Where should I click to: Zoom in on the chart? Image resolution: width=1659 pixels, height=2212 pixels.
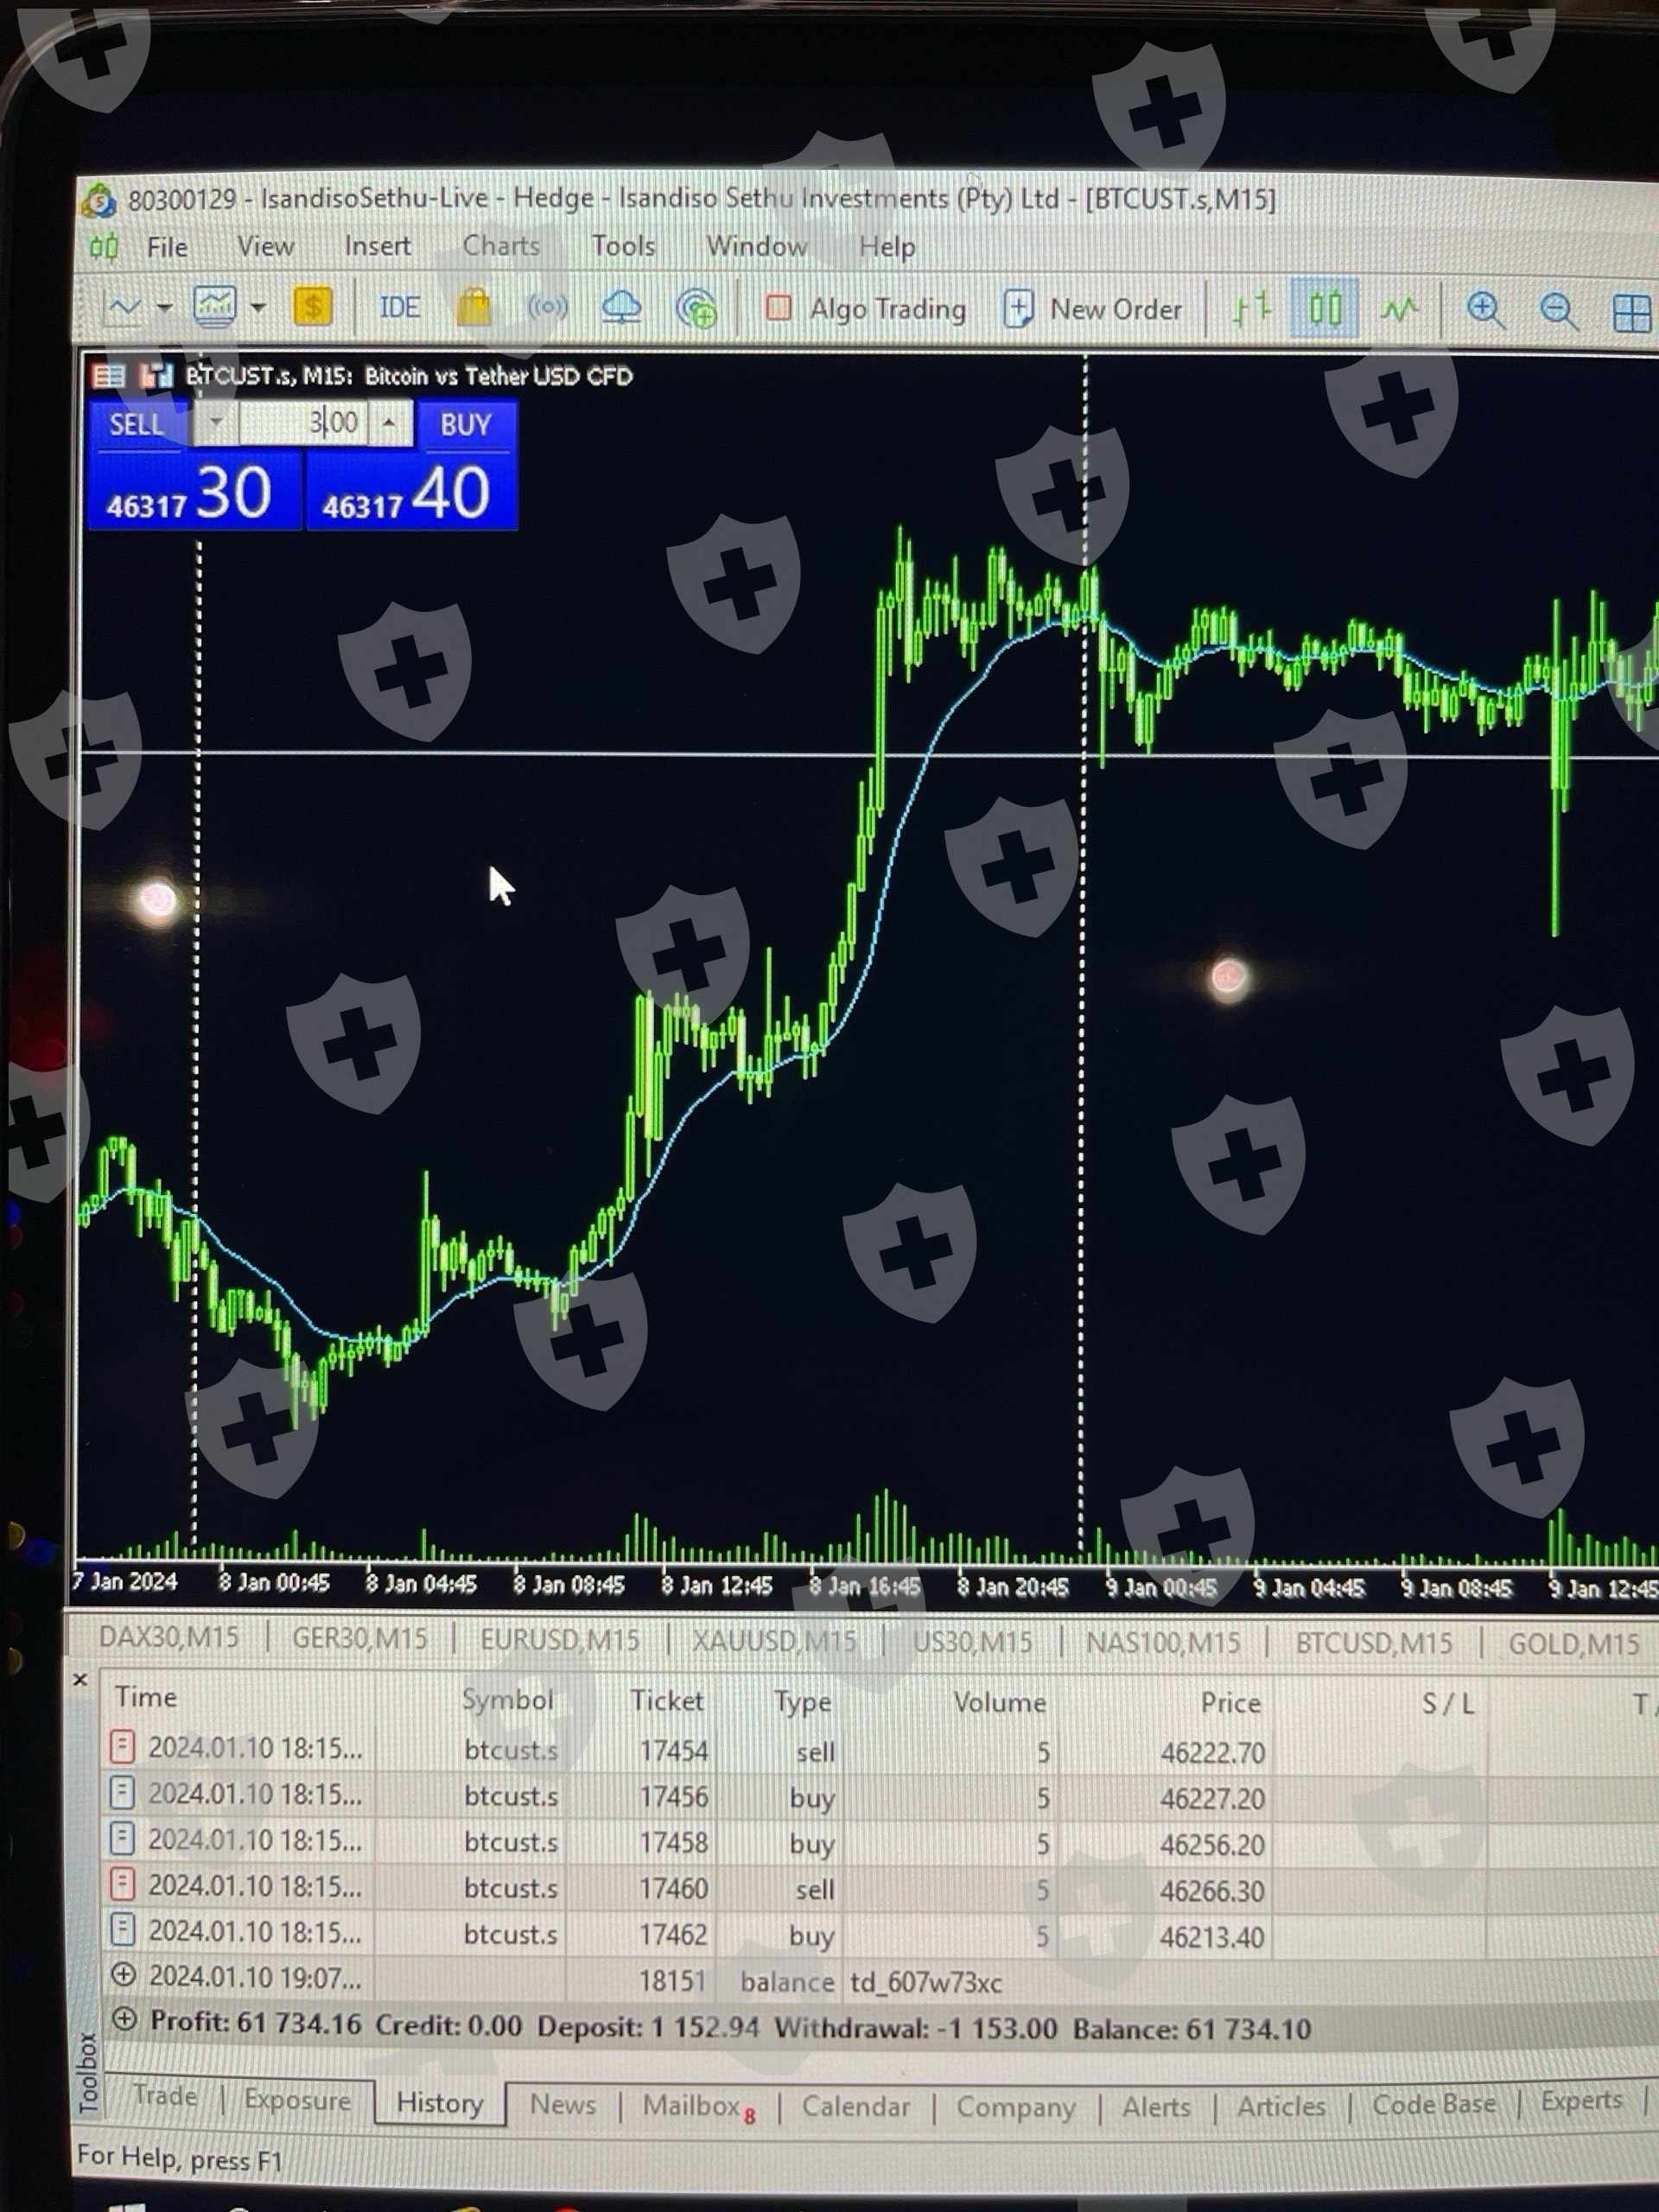[1485, 311]
